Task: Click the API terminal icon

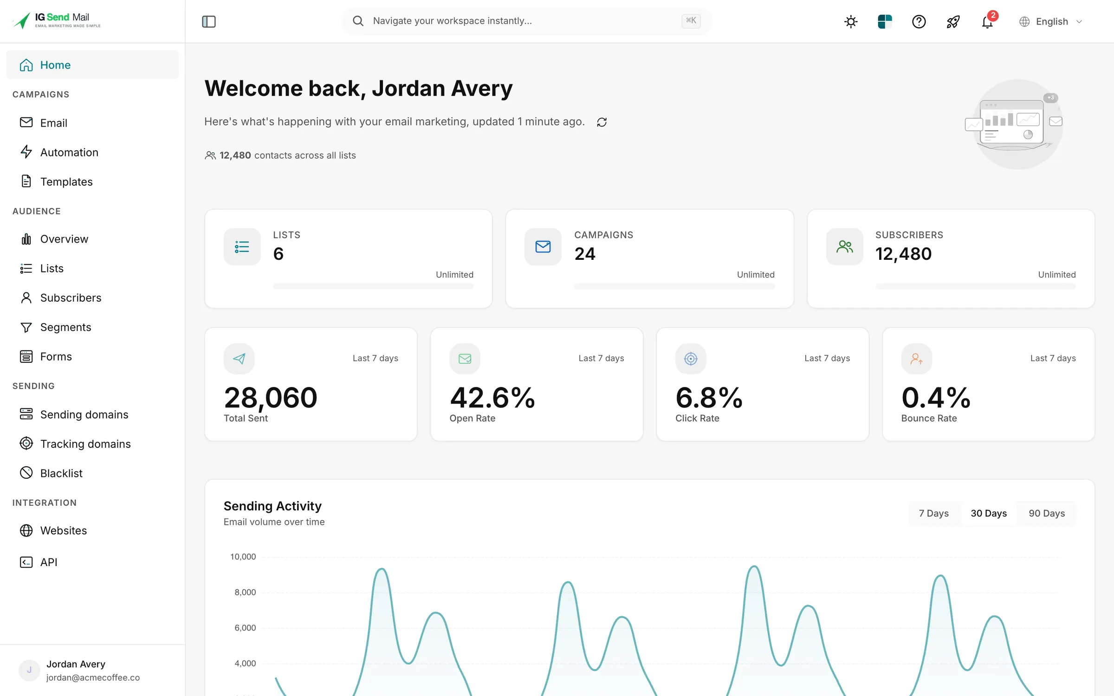Action: point(26,562)
